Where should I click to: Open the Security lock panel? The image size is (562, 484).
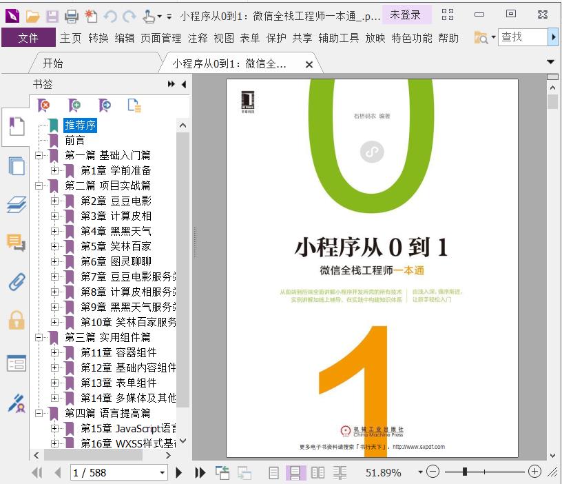pyautogui.click(x=17, y=321)
